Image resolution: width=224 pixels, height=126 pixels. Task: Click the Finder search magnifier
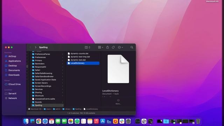132,47
